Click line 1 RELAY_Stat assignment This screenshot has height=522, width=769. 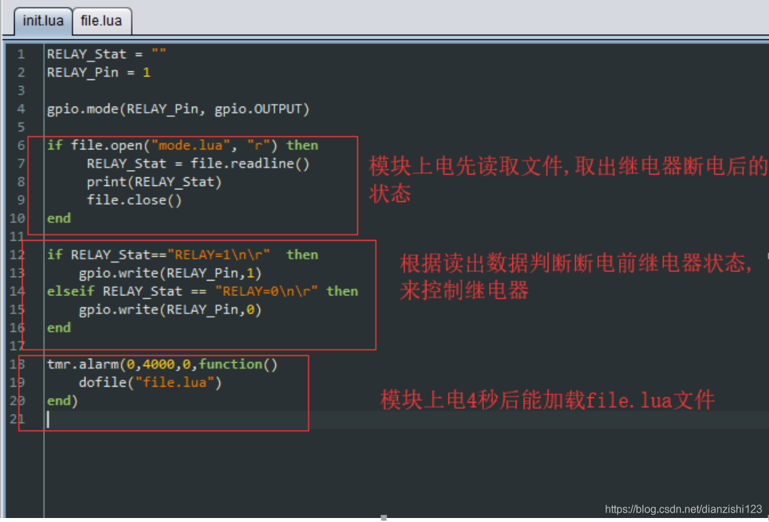point(107,54)
